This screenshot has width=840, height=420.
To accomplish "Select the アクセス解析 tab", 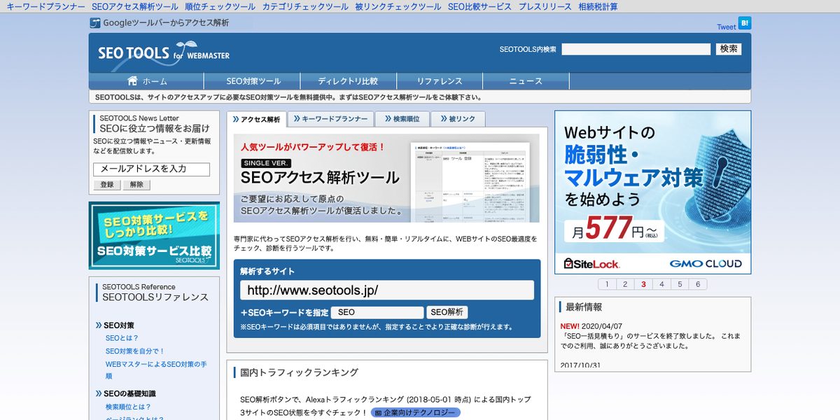I will (x=256, y=120).
